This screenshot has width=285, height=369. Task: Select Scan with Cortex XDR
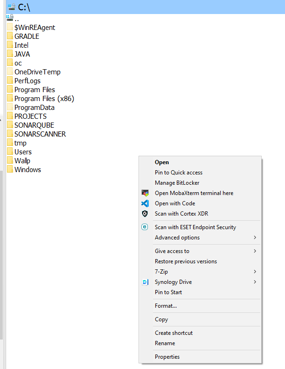point(200,214)
